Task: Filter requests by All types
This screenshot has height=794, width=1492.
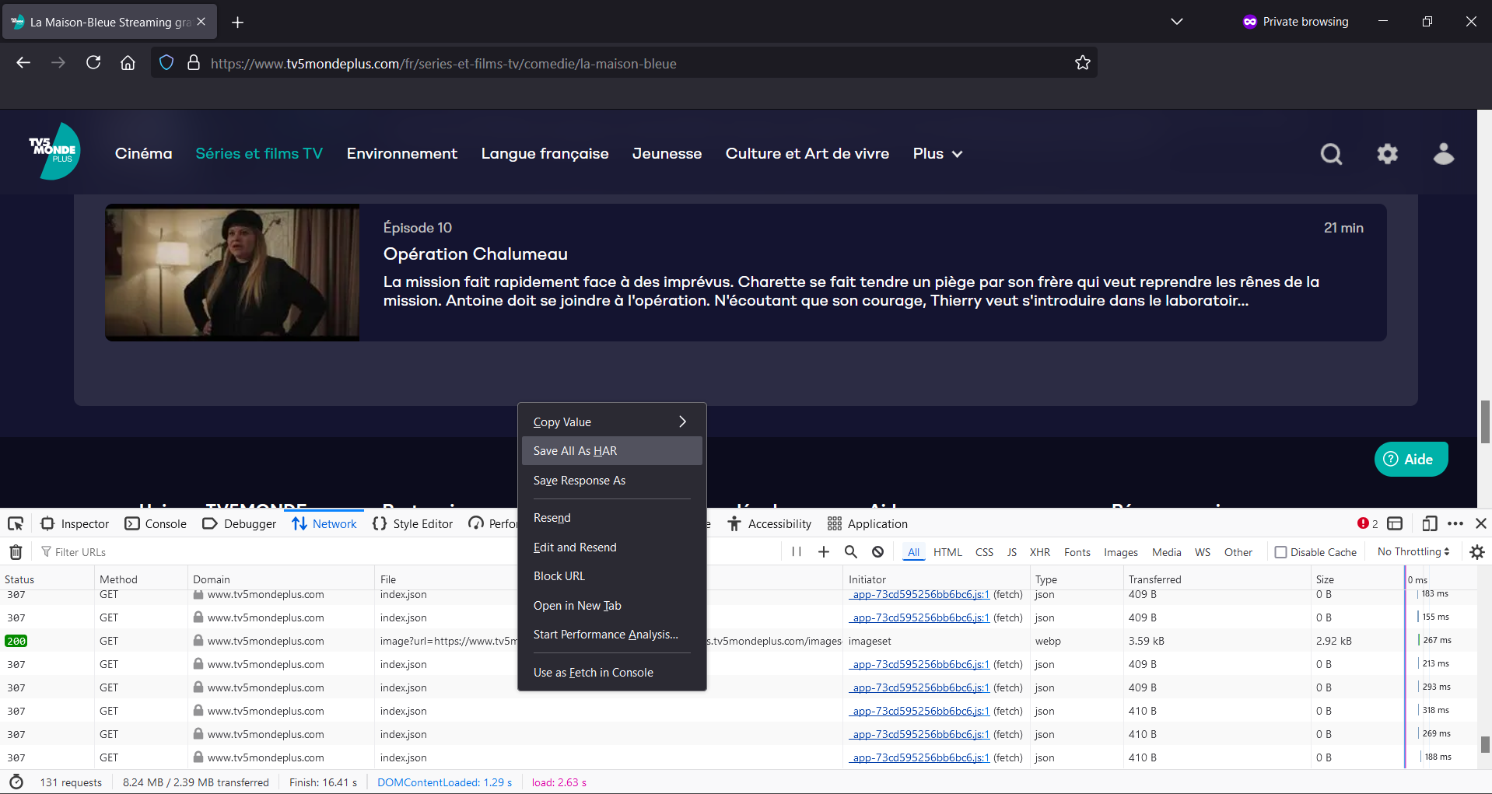Action: pos(913,552)
